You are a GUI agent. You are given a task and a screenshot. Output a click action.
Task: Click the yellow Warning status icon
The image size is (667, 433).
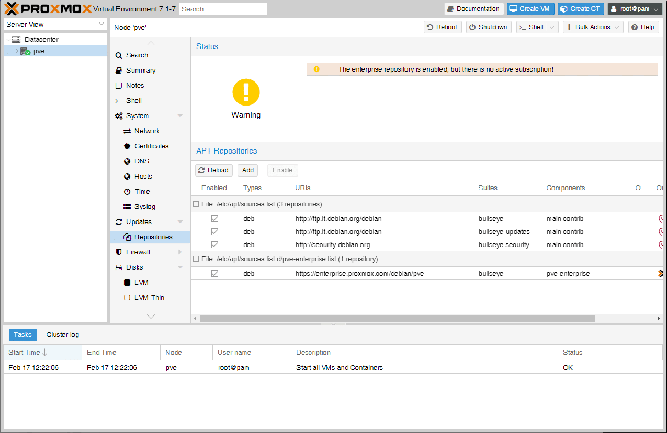click(x=246, y=92)
